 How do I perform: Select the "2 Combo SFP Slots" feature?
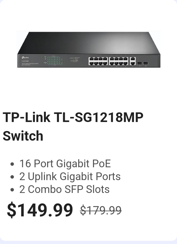64,189
